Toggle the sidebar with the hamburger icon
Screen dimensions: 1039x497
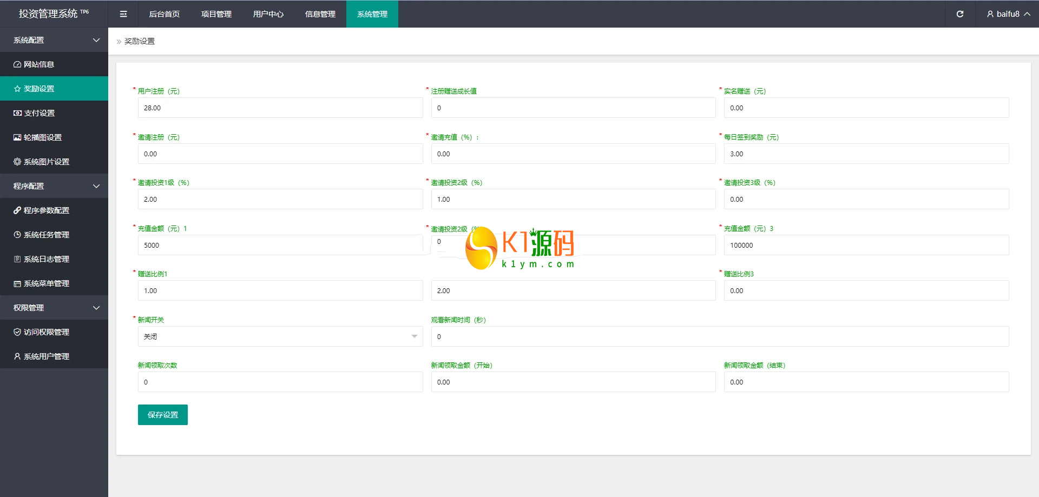click(x=123, y=14)
